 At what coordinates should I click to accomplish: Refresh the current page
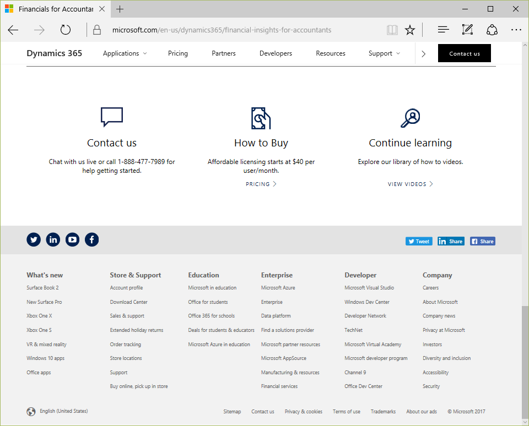pyautogui.click(x=66, y=30)
